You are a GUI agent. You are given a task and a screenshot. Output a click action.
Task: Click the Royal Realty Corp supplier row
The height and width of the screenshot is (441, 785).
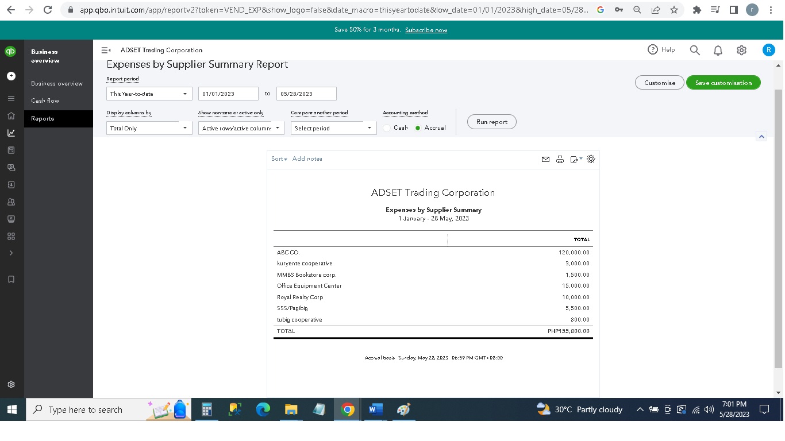tap(433, 297)
